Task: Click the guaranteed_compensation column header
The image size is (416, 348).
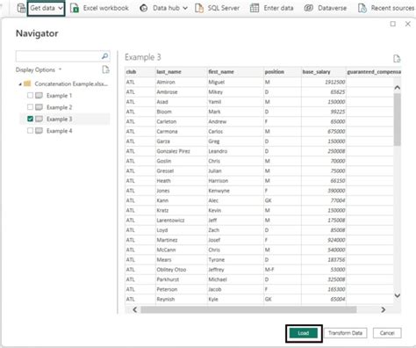Action: tap(374, 72)
